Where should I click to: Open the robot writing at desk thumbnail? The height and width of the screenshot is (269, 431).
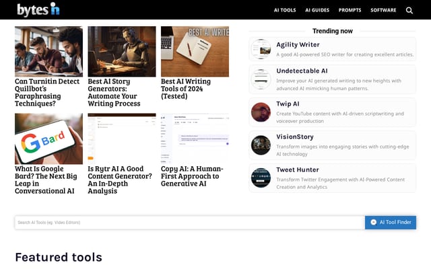(122, 52)
